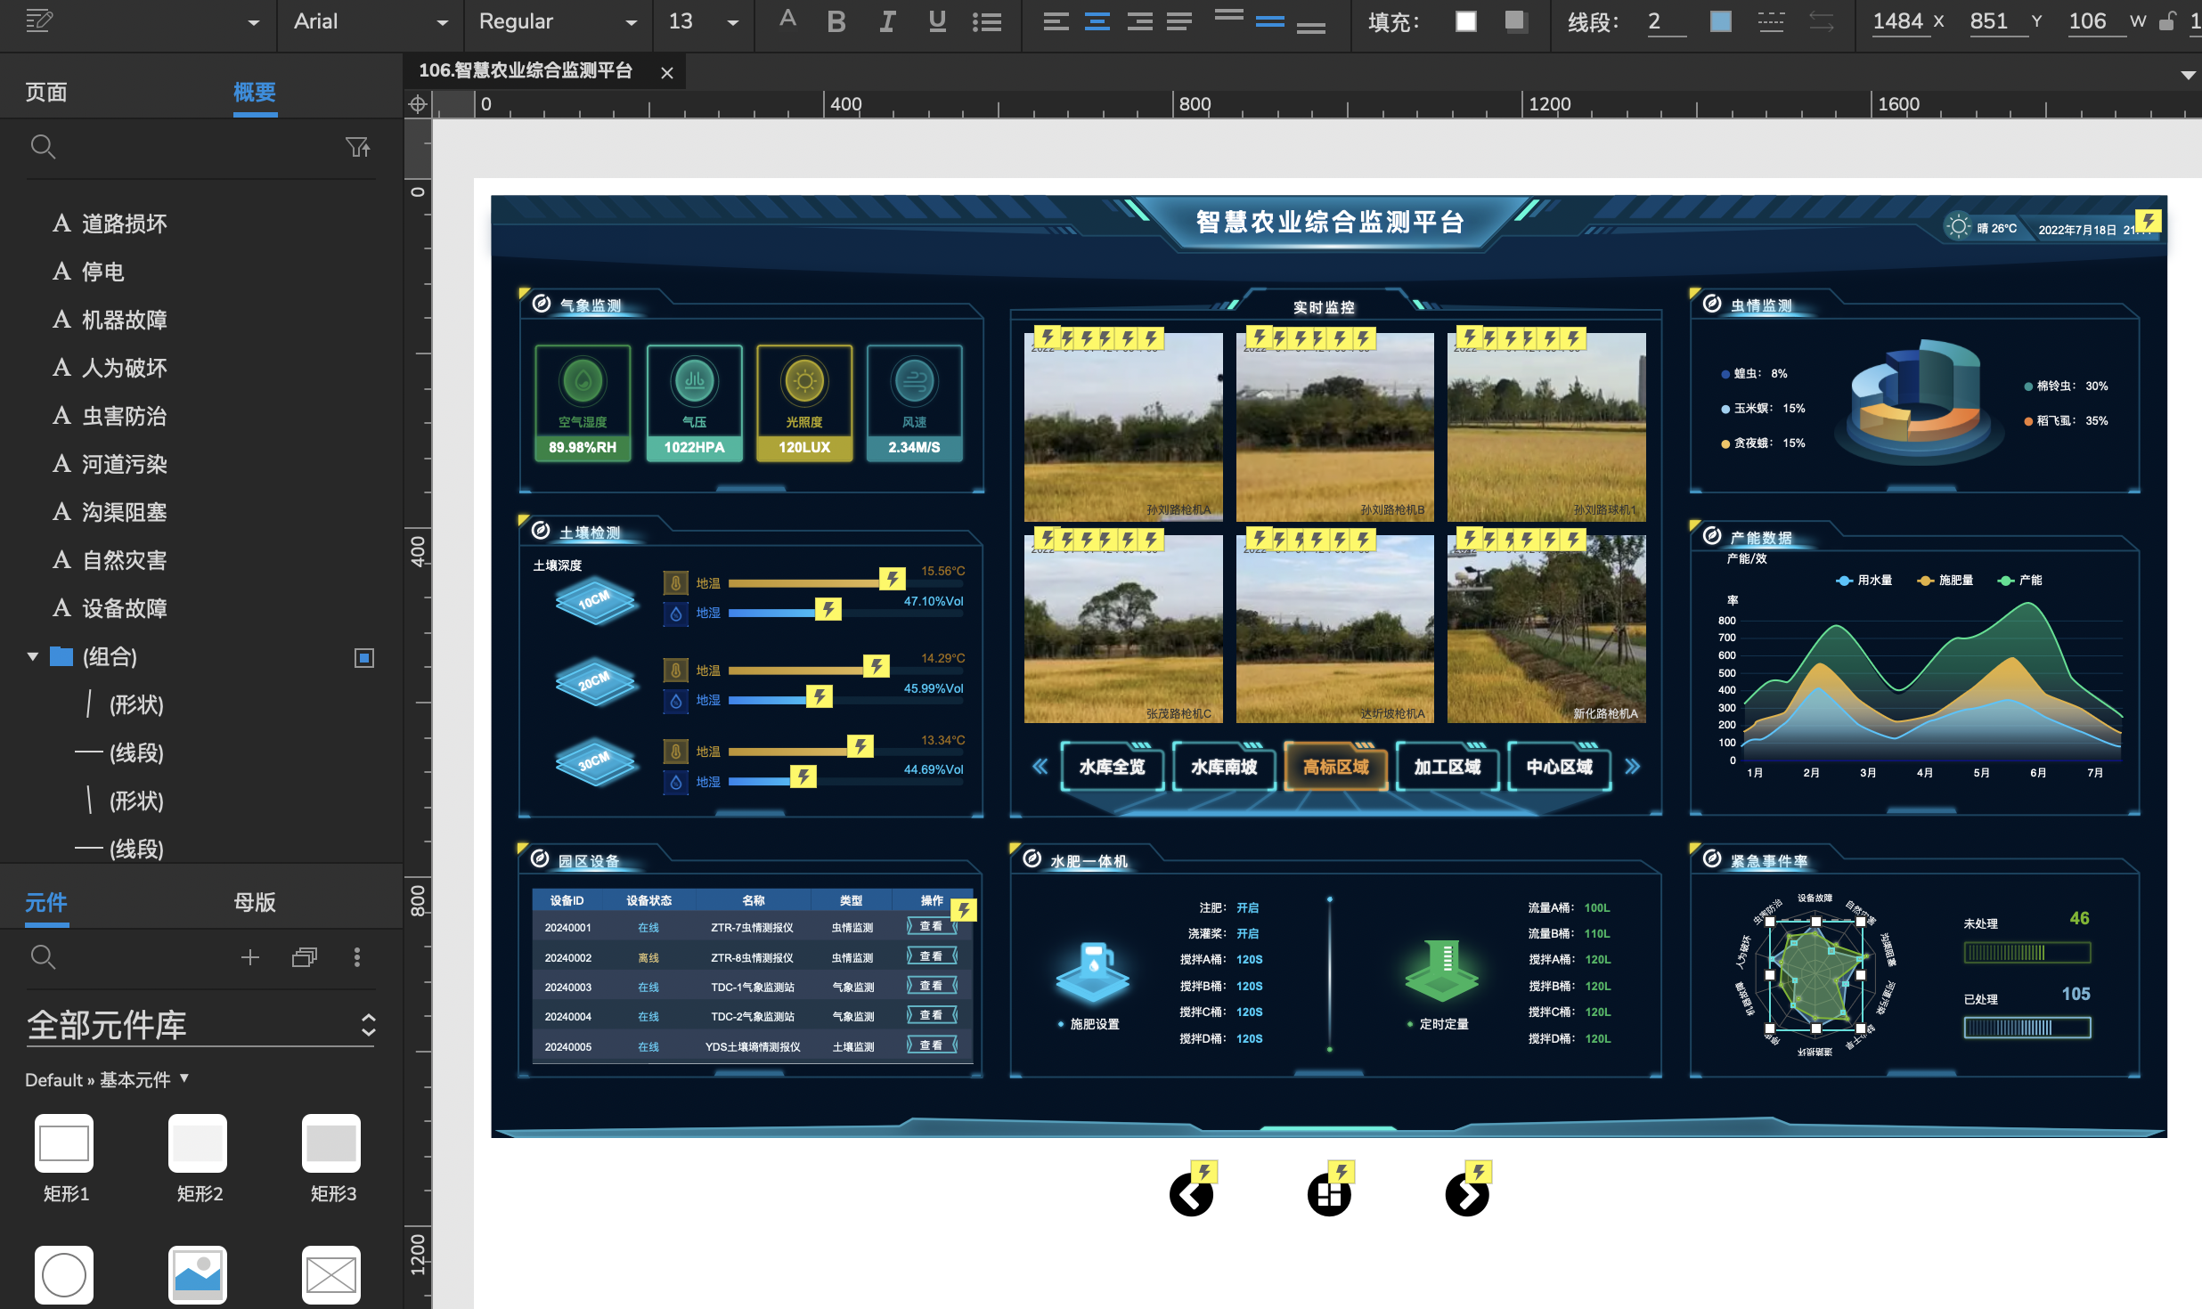The image size is (2202, 1309).
Task: Toggle underline text formatting
Action: click(936, 21)
